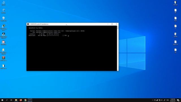The width and height of the screenshot is (181, 102).
Task: Show hidden system tray icons
Action: [x=153, y=100]
